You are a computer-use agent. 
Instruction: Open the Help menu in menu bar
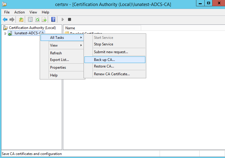pos(45,12)
